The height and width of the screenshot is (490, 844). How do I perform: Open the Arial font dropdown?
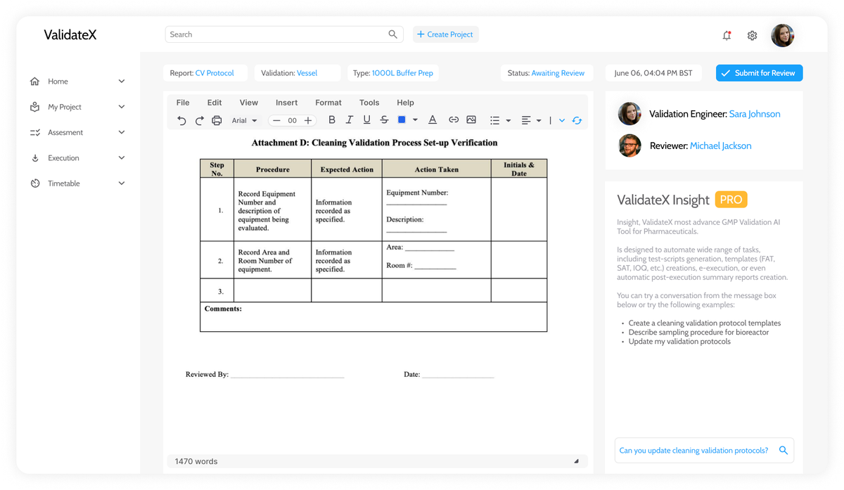[245, 121]
